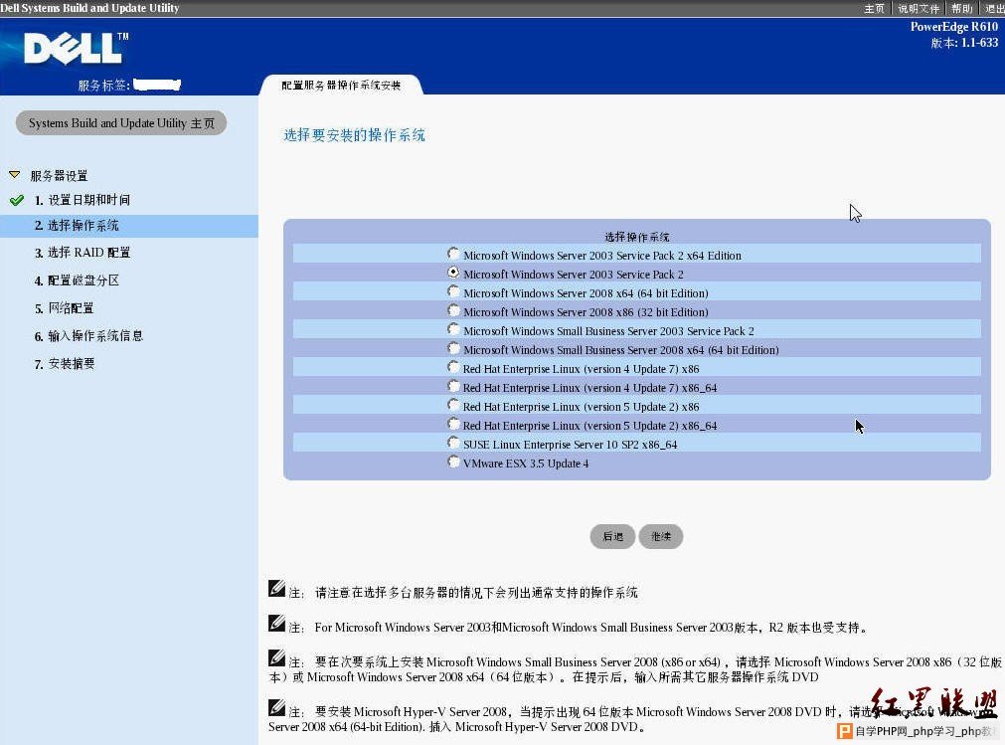Click the PowerEdge R610 model text
Viewport: 1005px width, 745px height.
(x=953, y=26)
